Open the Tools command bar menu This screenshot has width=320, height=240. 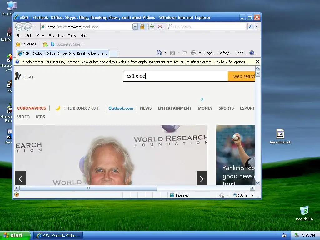coord(241,53)
